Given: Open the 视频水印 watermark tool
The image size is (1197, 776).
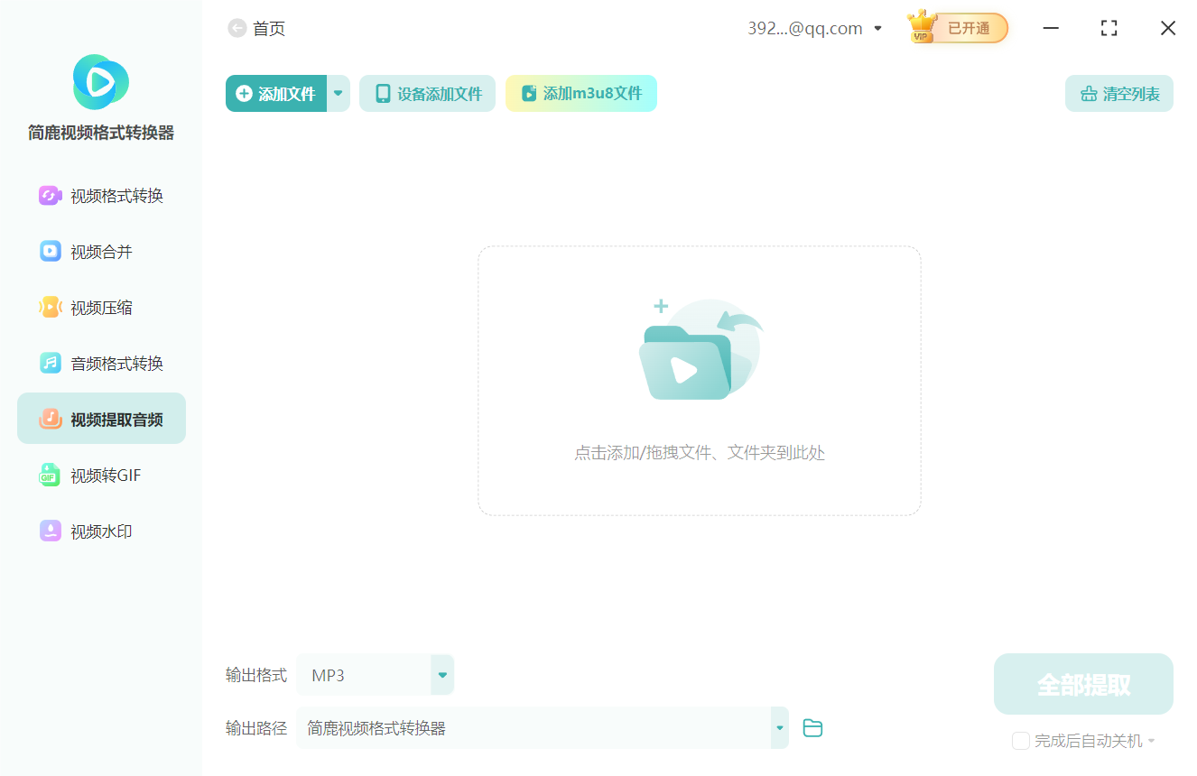Looking at the screenshot, I should coord(99,531).
